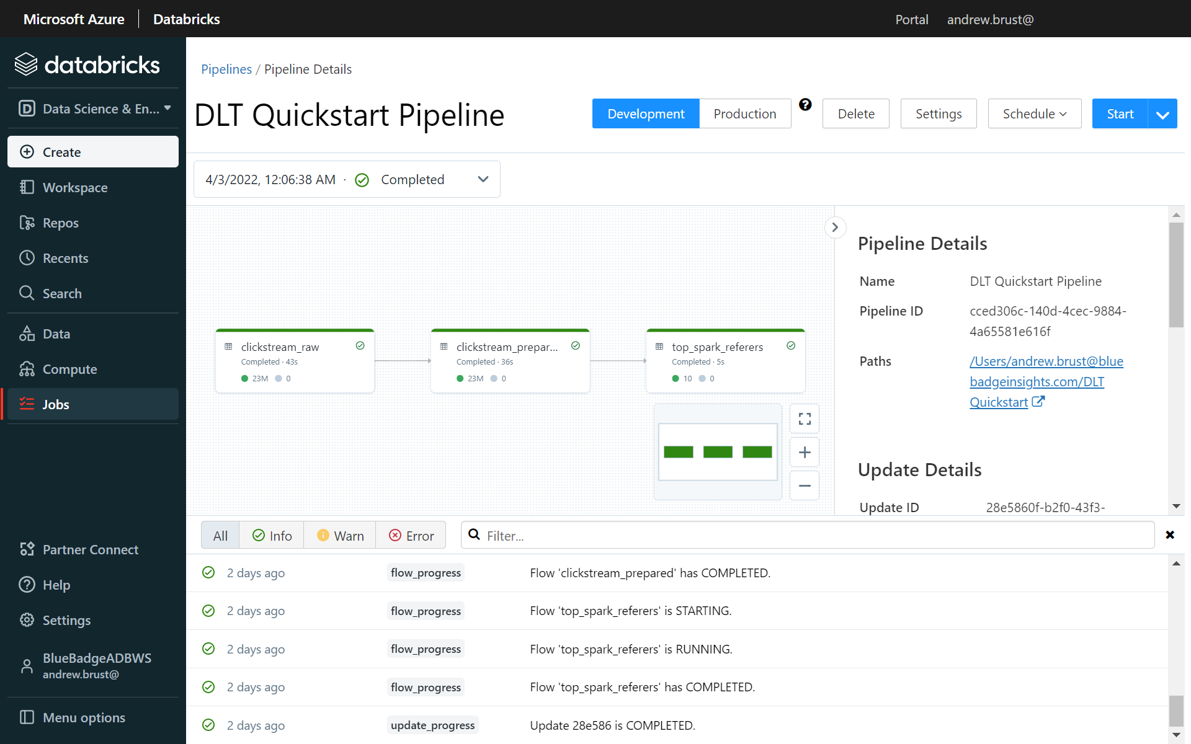Zoom out the pipeline graph

pos(805,486)
